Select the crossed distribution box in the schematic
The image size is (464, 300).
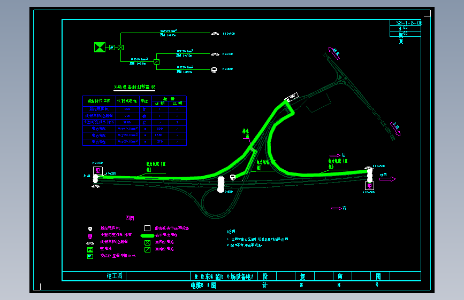coord(121,48)
